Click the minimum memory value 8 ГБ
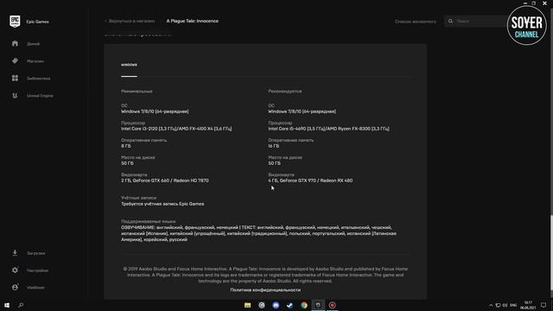This screenshot has height=311, width=553. [x=126, y=146]
